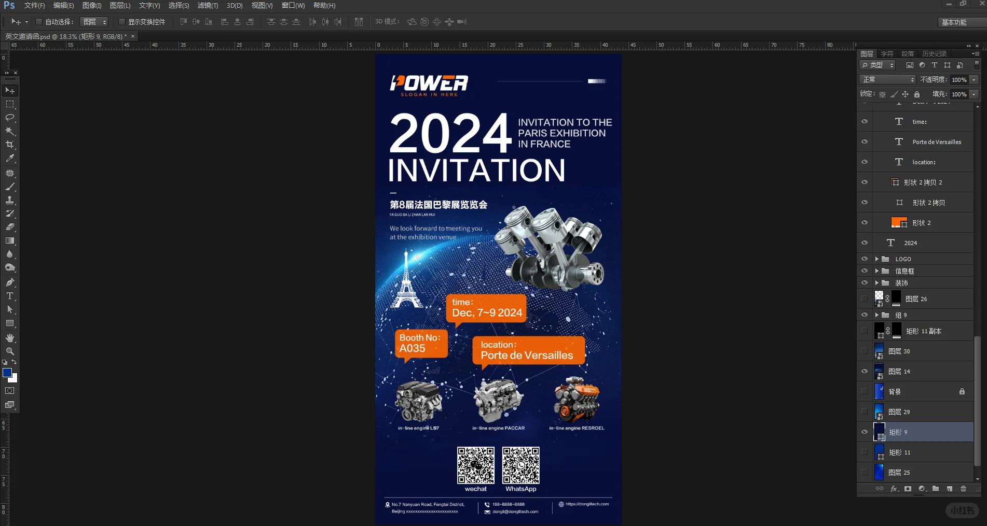Select the Crop tool
987x526 pixels.
click(x=10, y=145)
